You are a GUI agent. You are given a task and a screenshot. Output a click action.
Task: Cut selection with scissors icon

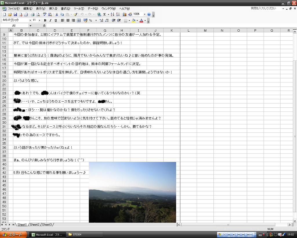57,15
